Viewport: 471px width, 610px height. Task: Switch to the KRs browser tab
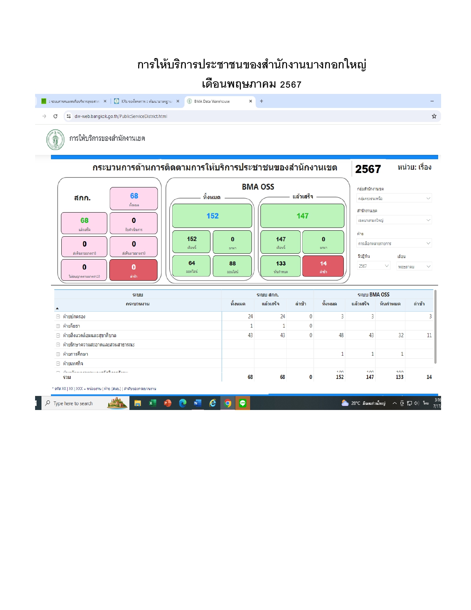(146, 101)
